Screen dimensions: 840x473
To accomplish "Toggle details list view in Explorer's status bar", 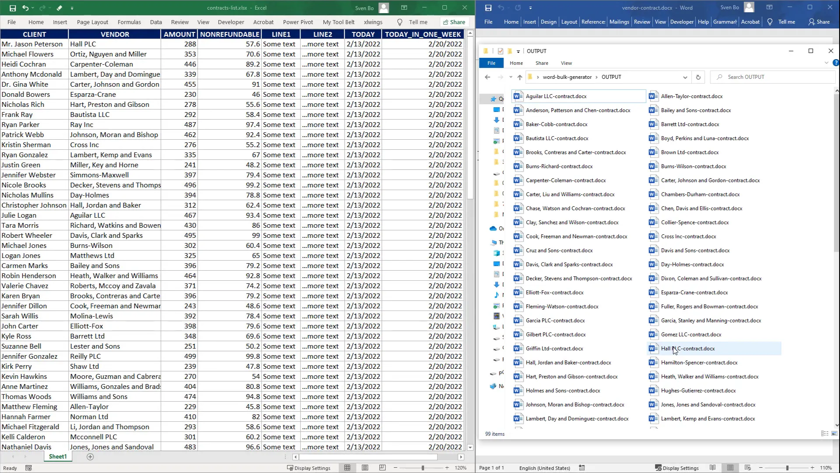I will point(823,434).
